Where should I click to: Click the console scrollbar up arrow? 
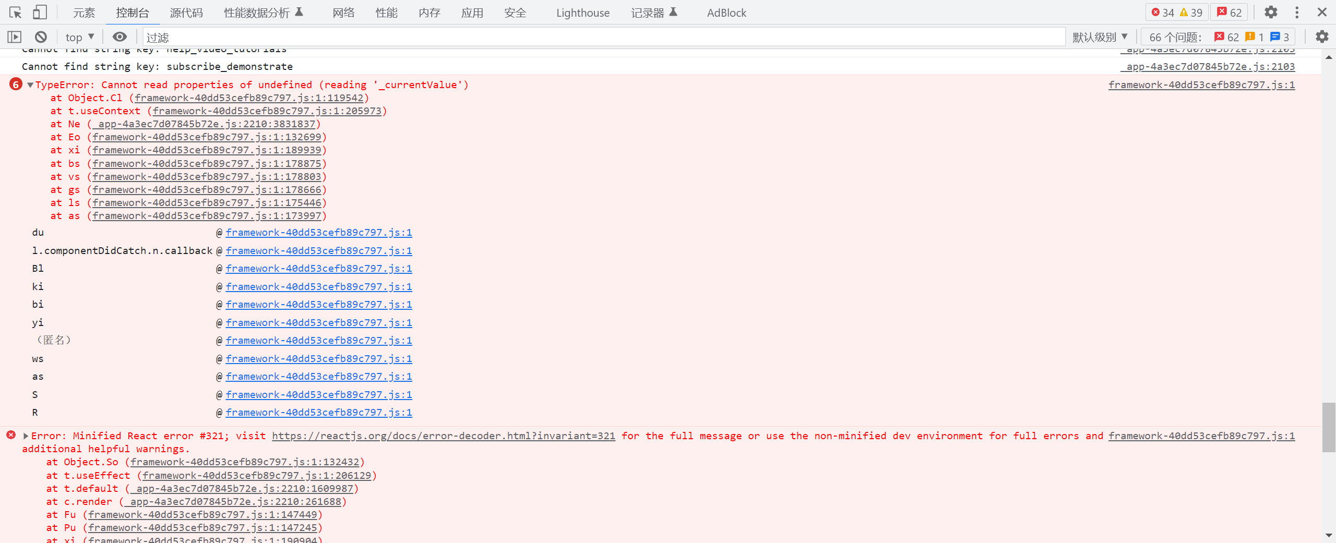(1329, 56)
